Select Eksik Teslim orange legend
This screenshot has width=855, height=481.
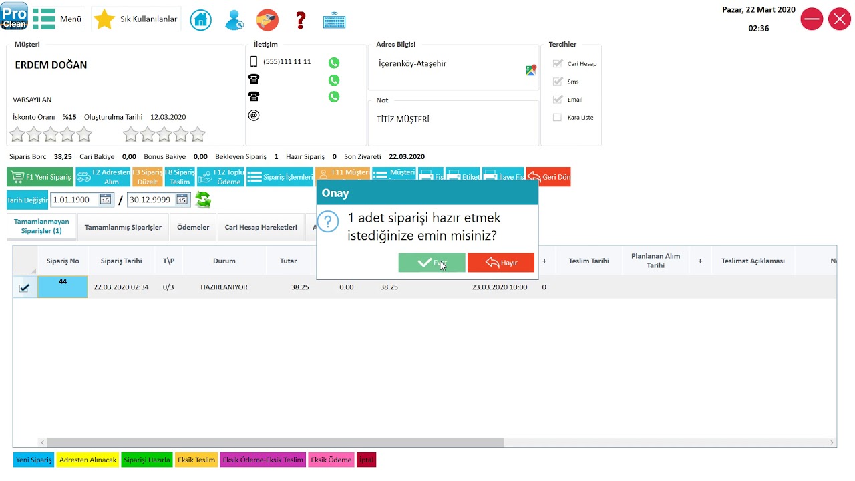click(196, 460)
